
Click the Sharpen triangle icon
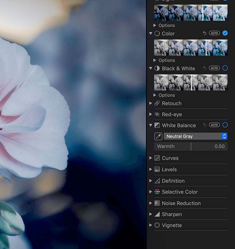[x=157, y=214]
